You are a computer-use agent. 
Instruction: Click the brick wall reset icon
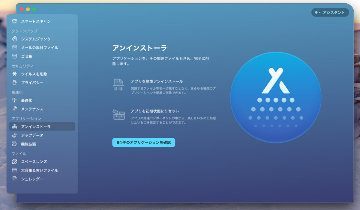(118, 114)
